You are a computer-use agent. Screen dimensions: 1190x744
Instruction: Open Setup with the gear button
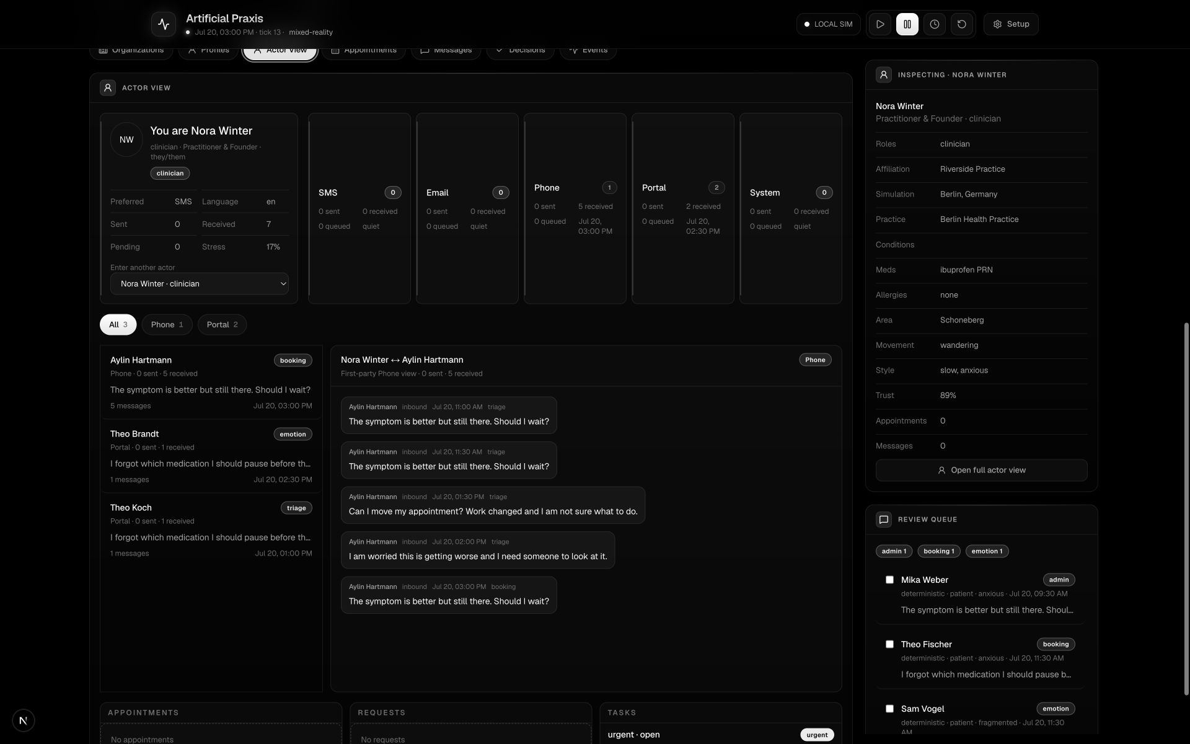pos(1011,24)
